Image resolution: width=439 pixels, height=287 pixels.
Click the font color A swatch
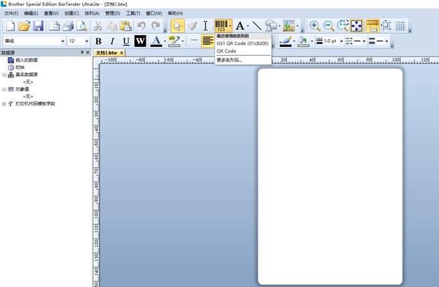tap(156, 41)
